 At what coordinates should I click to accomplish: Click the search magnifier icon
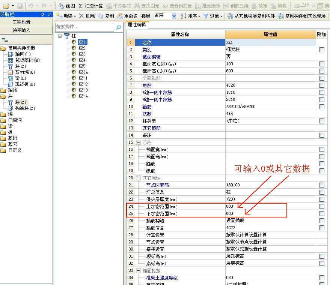pos(119,27)
